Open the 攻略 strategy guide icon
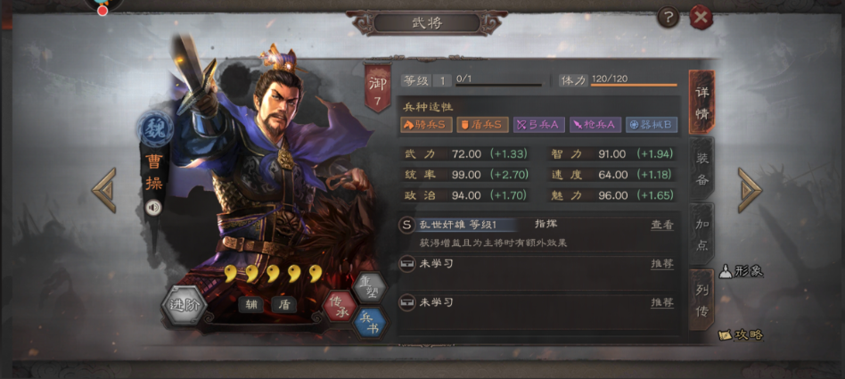The width and height of the screenshot is (845, 379). [742, 334]
